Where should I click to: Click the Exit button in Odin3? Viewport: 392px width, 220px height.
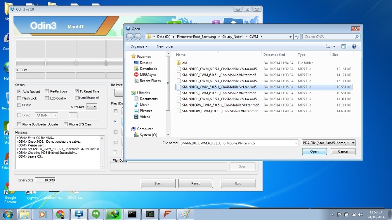pos(238,183)
